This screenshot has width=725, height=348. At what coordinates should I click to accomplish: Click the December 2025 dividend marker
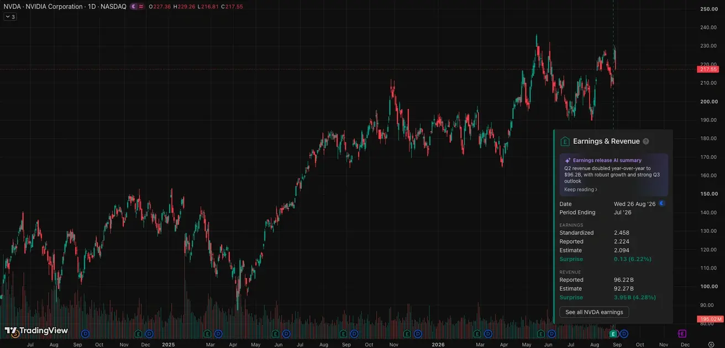(418, 334)
